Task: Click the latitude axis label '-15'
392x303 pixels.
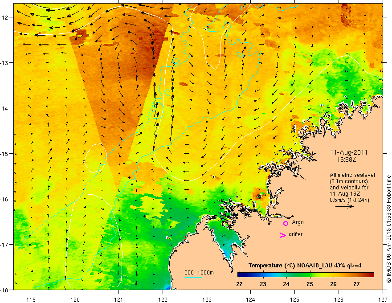Action: 4,154
